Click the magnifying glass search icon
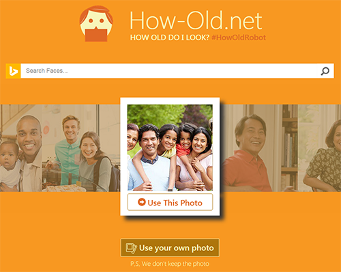341x272 pixels. coord(325,71)
